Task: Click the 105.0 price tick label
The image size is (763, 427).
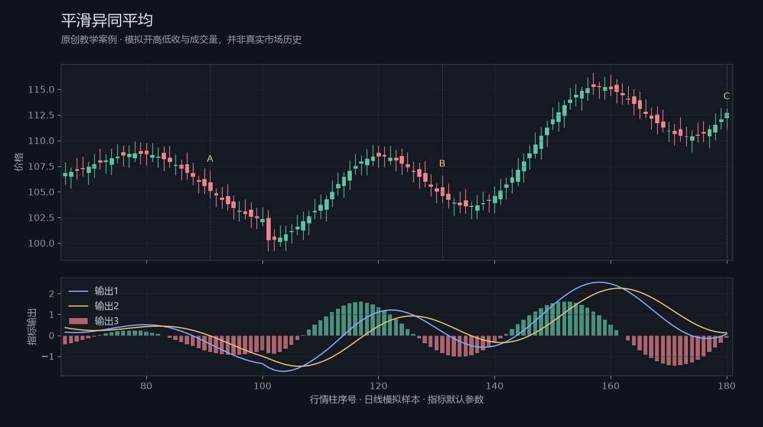Action: (x=41, y=192)
